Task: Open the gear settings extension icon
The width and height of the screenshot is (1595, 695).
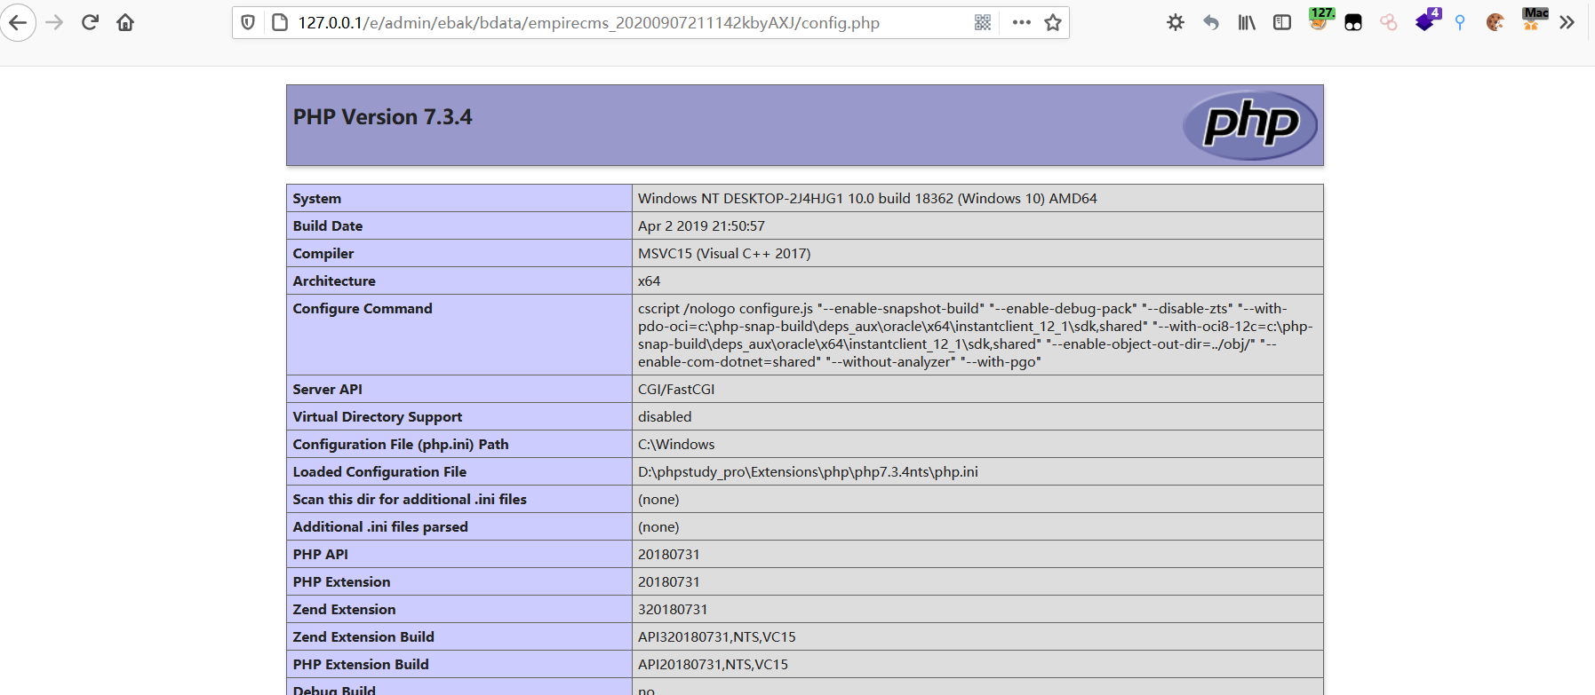Action: (1176, 22)
